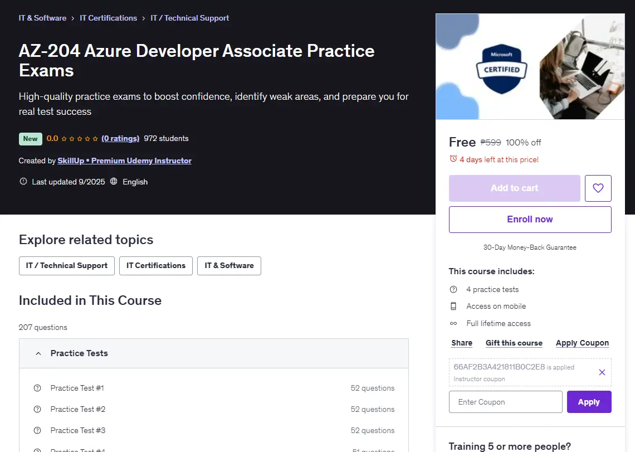Click the quiz icon for Practice Test #2
The image size is (635, 452).
[37, 409]
